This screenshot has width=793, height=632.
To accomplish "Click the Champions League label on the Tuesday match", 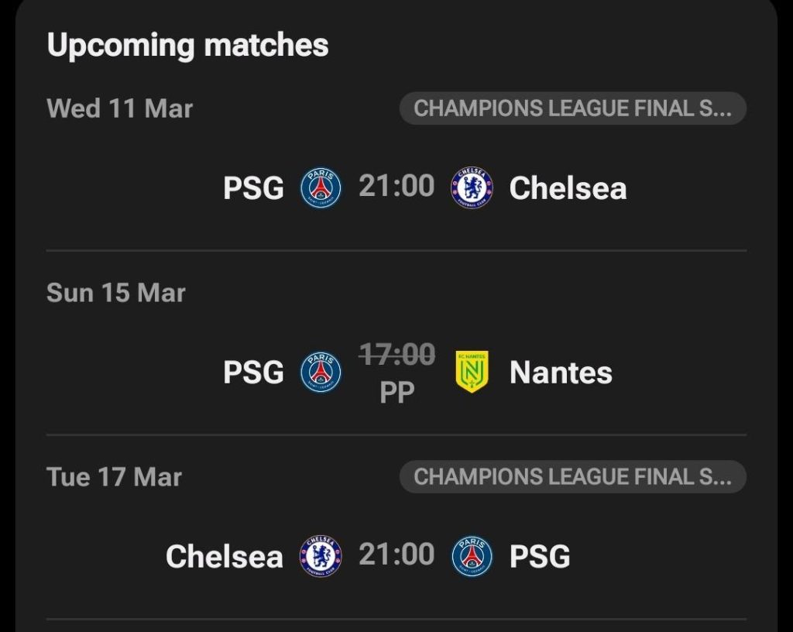I will coord(573,476).
